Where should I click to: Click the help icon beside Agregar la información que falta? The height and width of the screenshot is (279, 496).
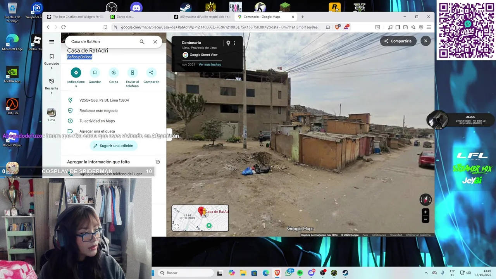click(x=158, y=162)
